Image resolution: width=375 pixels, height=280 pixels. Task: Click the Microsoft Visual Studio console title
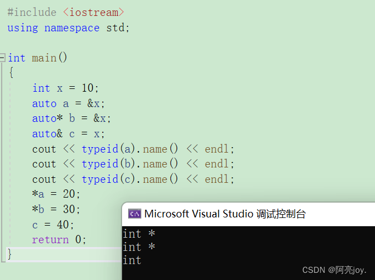click(225, 214)
